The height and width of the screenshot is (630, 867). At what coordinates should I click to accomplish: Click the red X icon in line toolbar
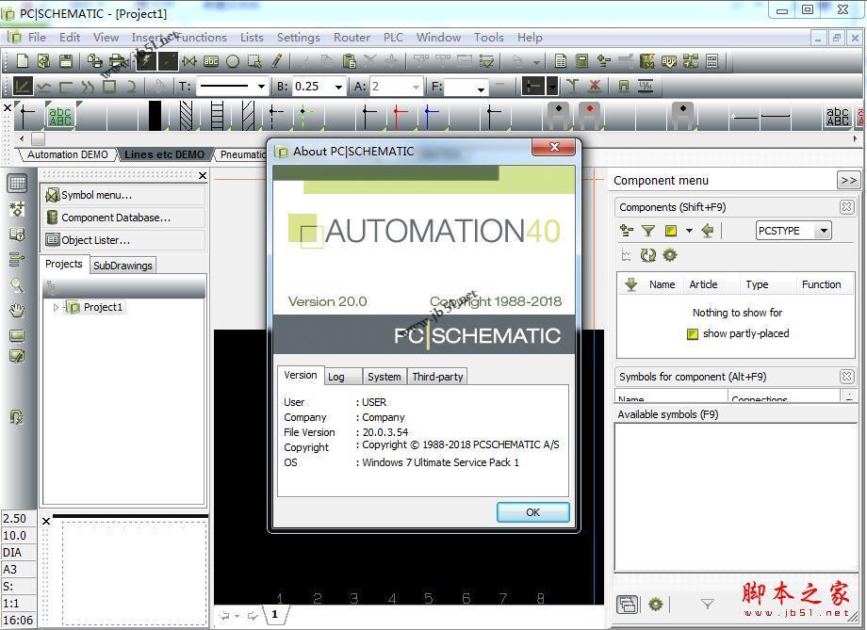pyautogui.click(x=595, y=87)
